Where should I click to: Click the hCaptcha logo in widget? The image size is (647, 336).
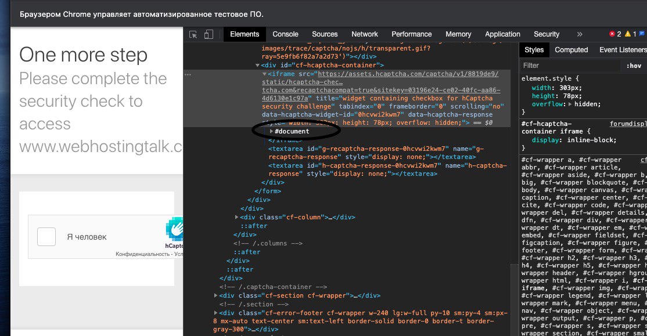[175, 229]
